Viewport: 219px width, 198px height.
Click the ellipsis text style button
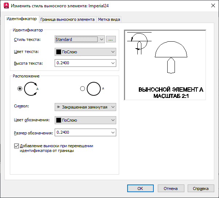111,39
